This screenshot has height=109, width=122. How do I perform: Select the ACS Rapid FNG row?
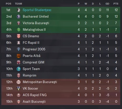tap(61, 95)
